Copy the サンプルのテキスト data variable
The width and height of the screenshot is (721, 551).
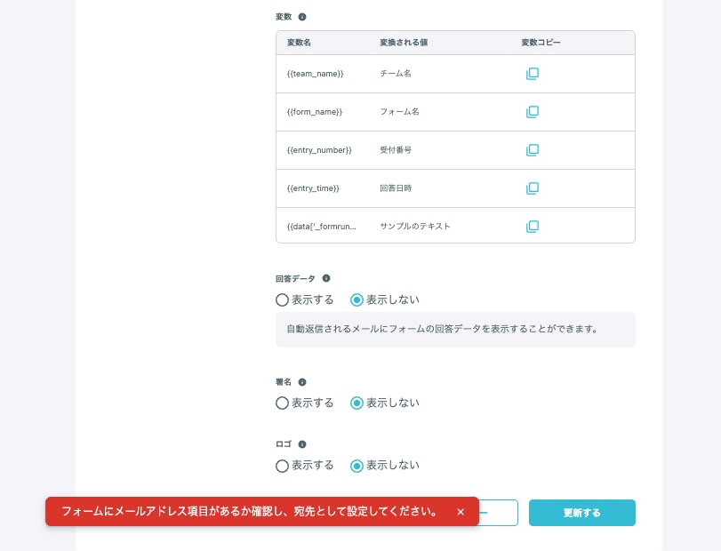coord(532,227)
